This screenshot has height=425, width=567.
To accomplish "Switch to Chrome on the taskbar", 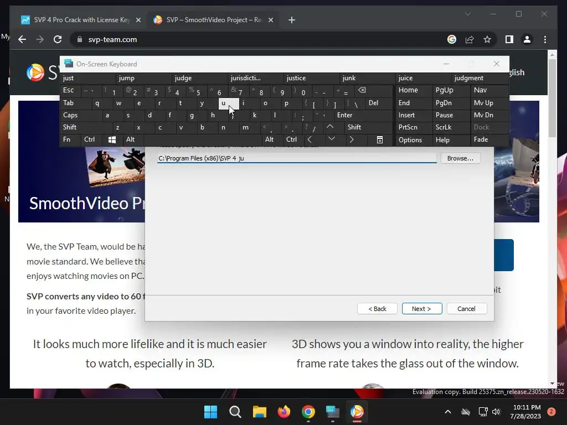I will [308, 412].
